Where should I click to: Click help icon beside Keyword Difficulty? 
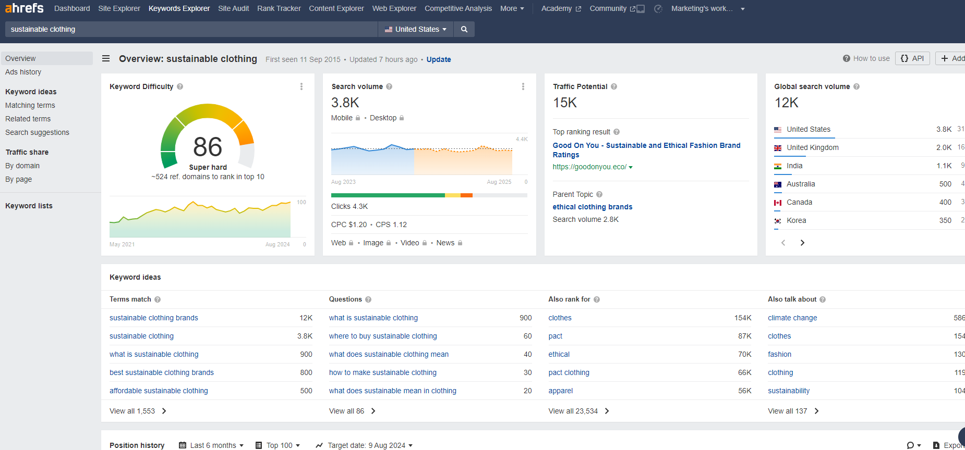pyautogui.click(x=180, y=86)
